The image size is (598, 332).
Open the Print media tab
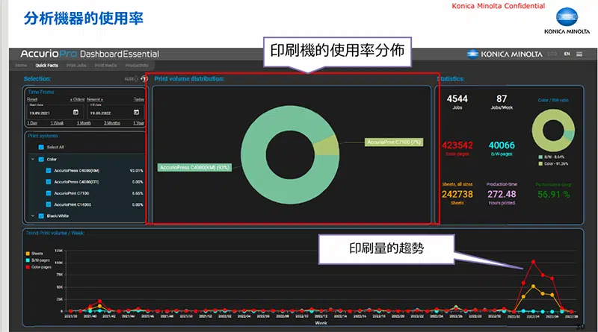105,66
